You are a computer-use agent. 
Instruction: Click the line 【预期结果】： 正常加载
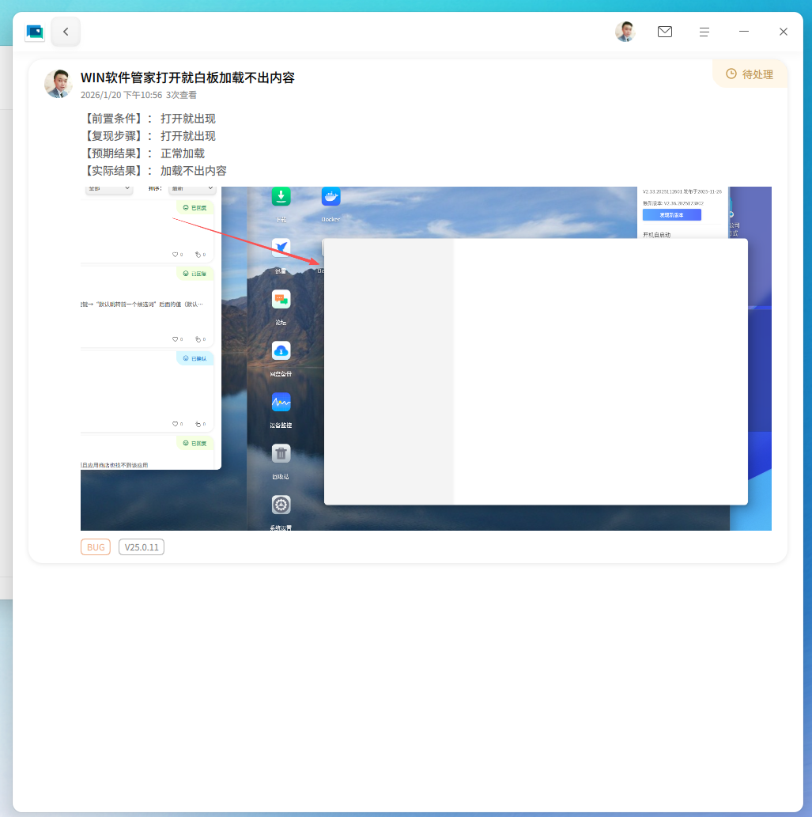click(x=143, y=153)
